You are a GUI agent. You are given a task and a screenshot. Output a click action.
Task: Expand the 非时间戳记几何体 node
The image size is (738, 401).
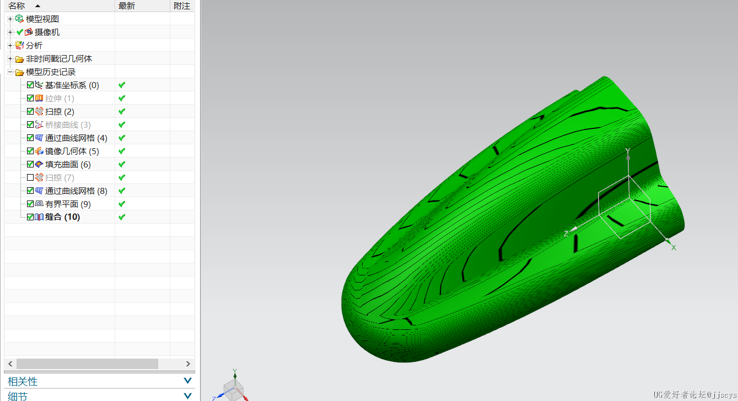coord(10,59)
